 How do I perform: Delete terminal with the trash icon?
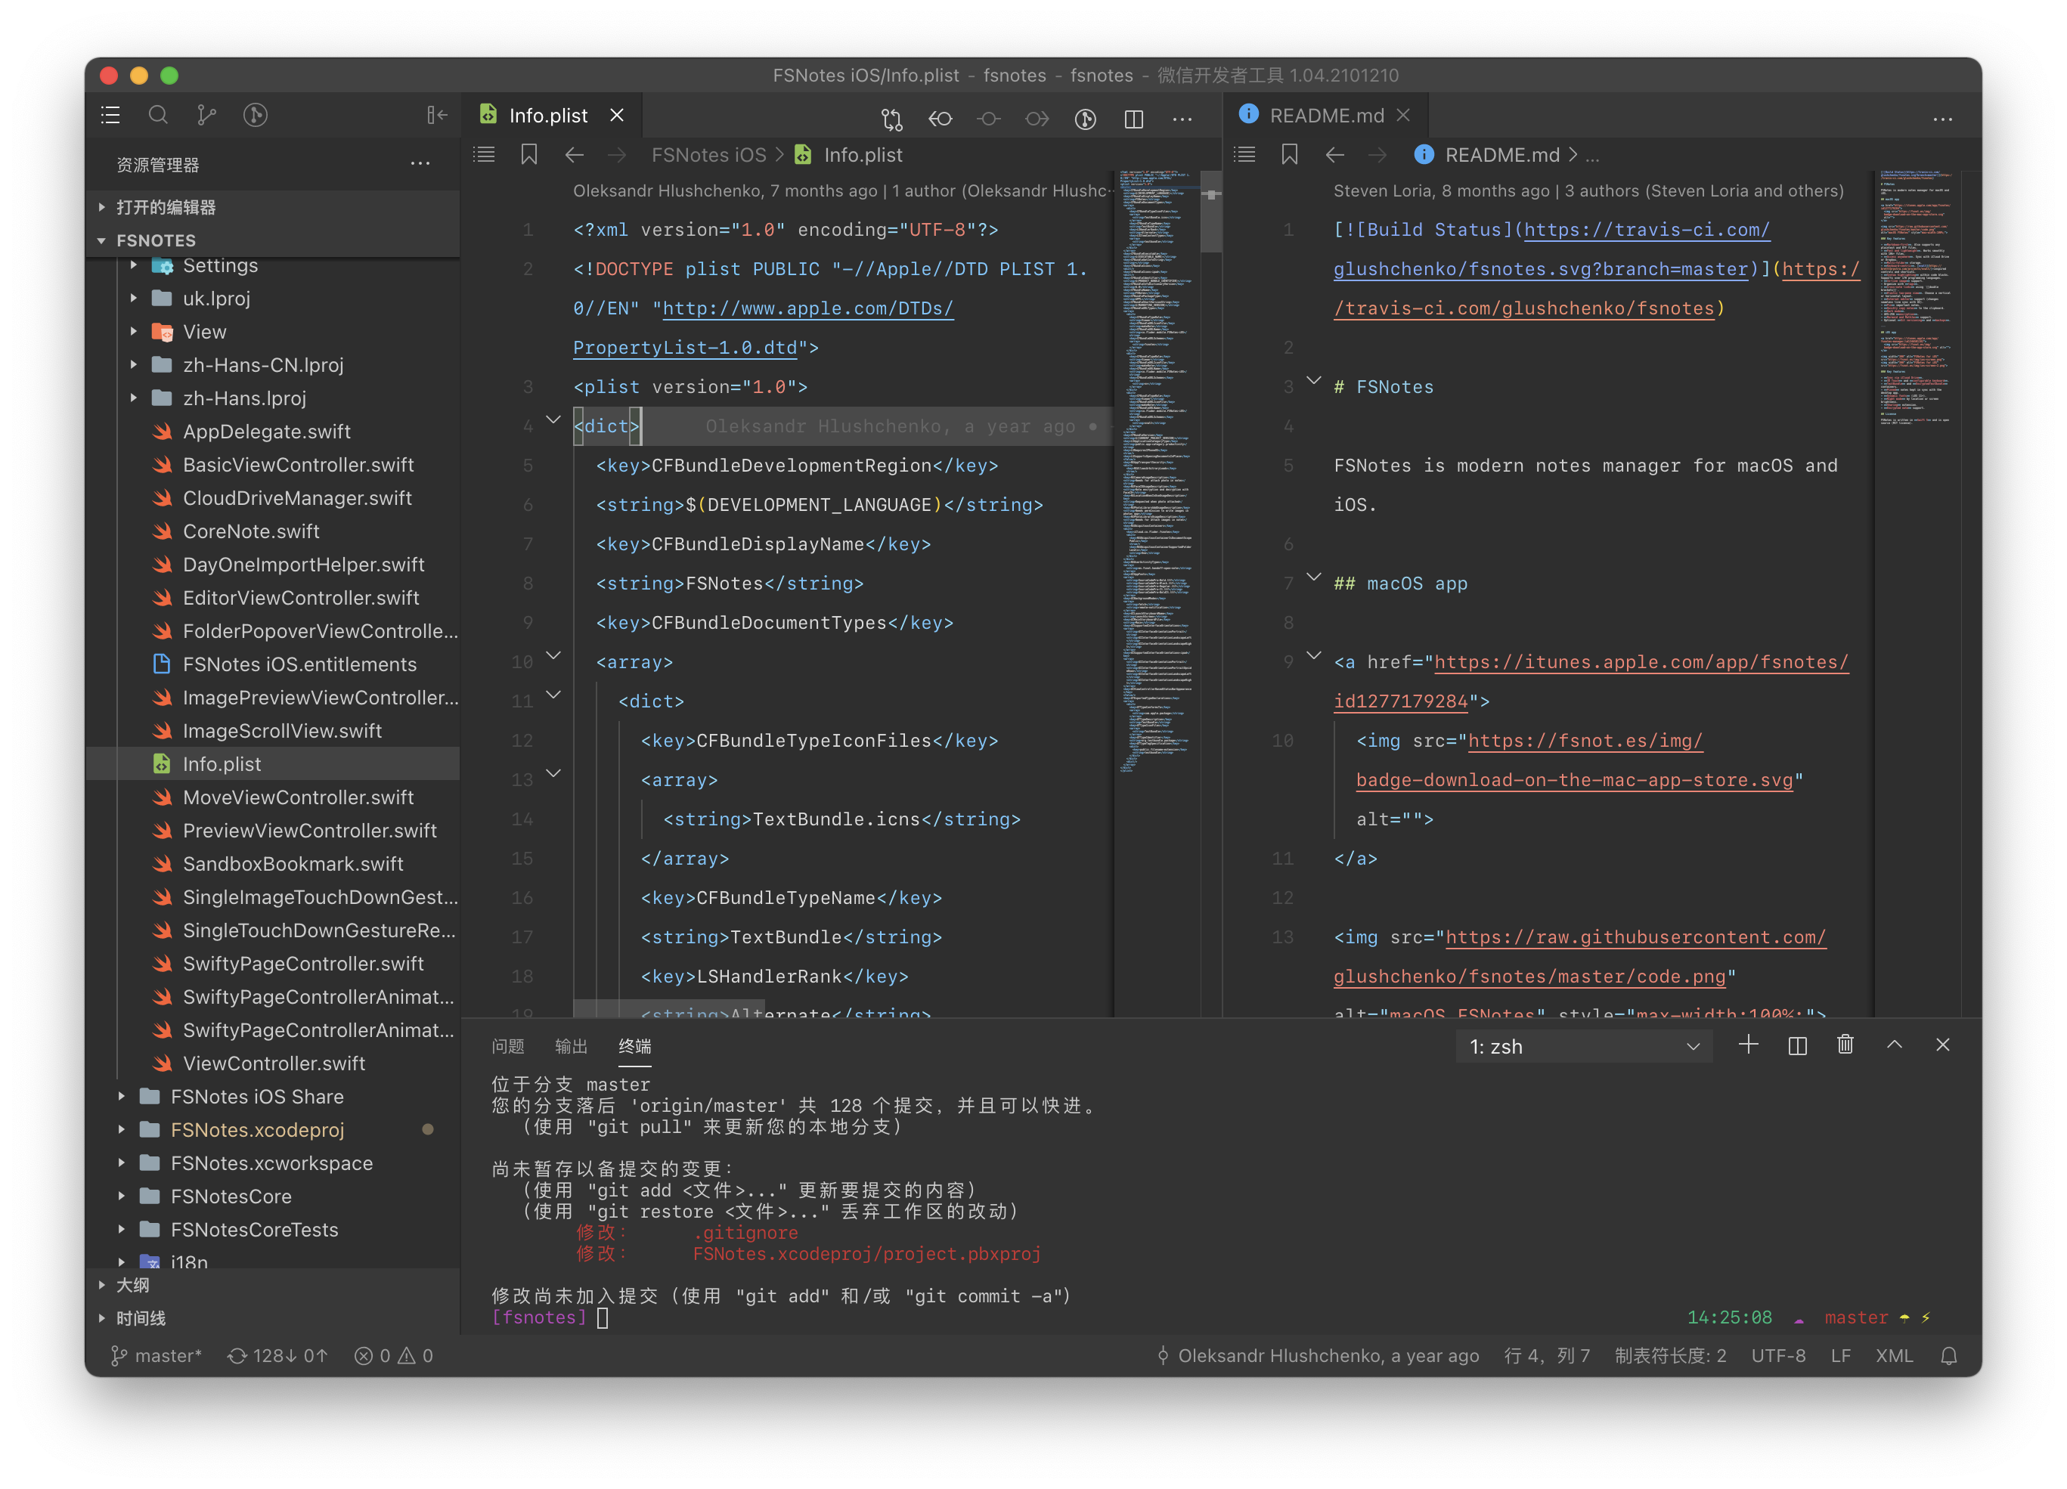pos(1845,1045)
